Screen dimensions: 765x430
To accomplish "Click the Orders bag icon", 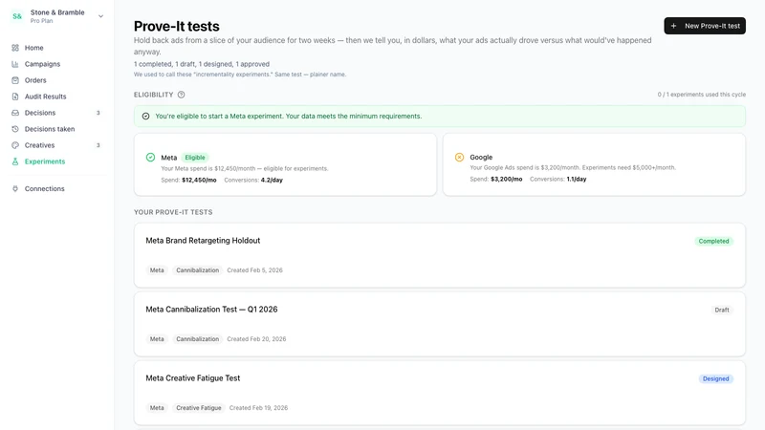I will (15, 80).
